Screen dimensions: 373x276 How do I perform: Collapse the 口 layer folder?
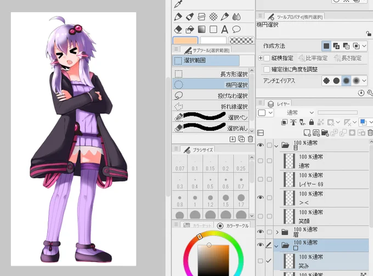pos(276,246)
